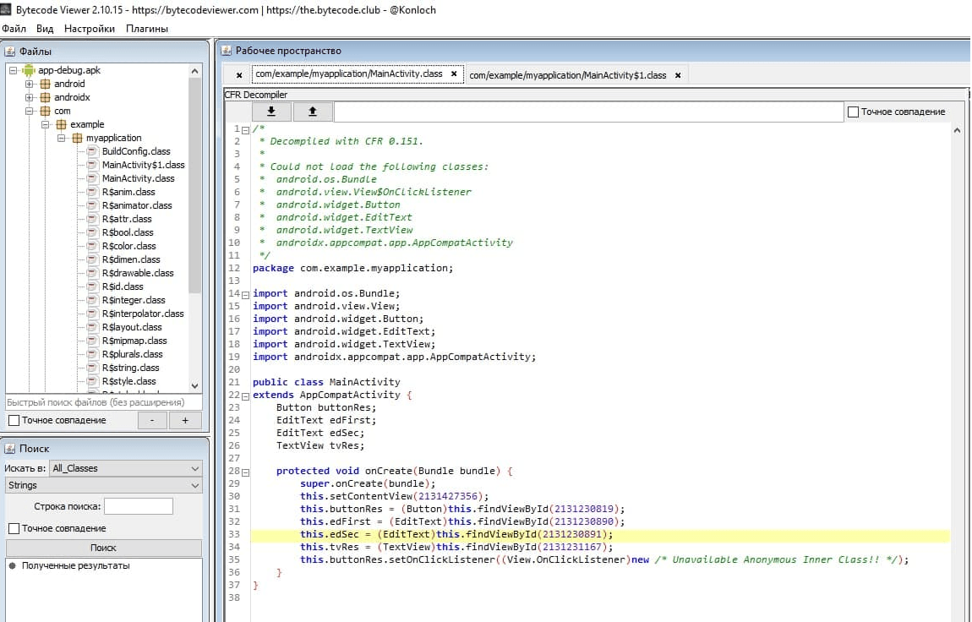The image size is (972, 622).
Task: Click the android package icon
Action: click(46, 84)
